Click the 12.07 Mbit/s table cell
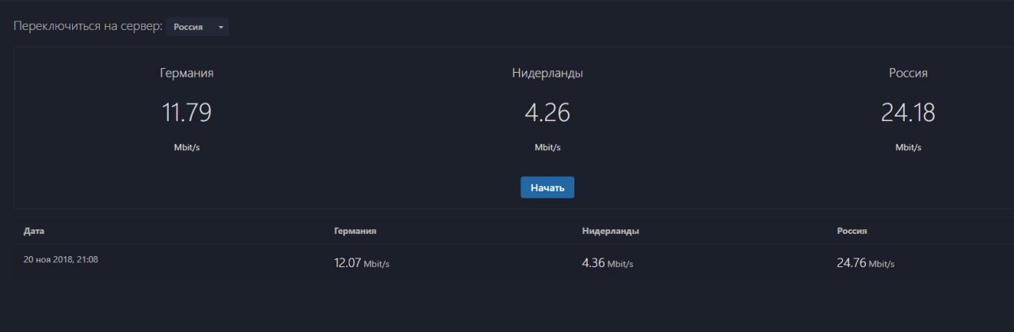The image size is (1014, 332). point(362,263)
